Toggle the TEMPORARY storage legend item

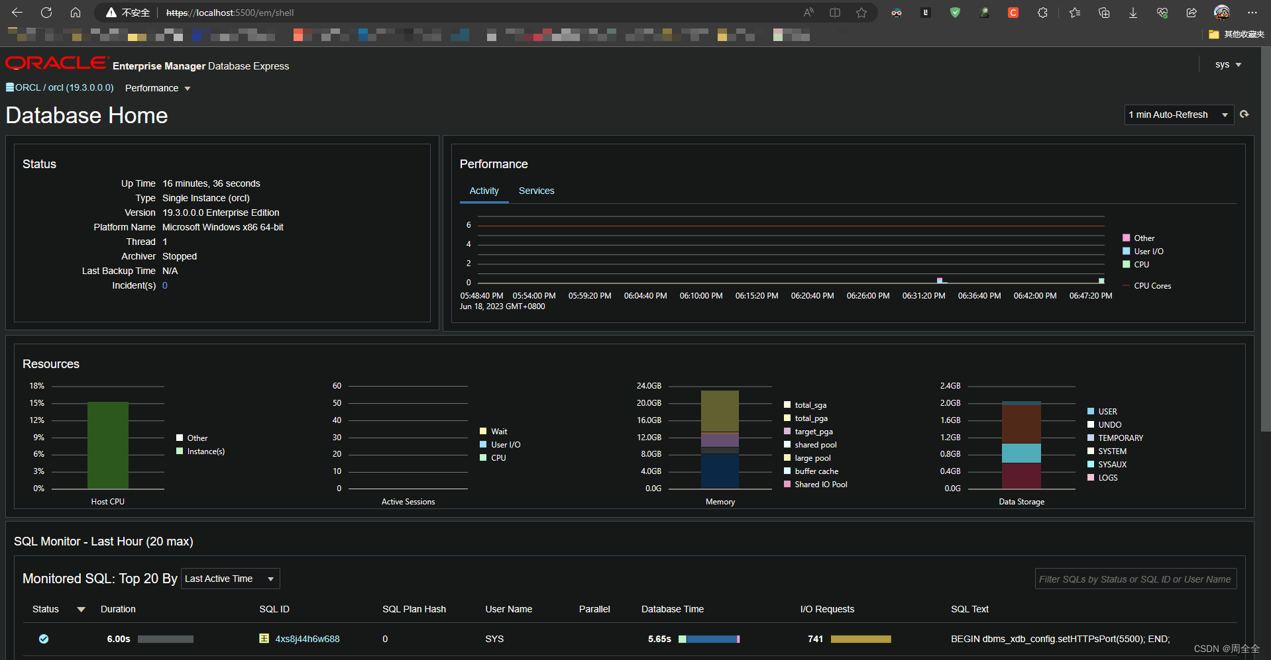point(1115,438)
